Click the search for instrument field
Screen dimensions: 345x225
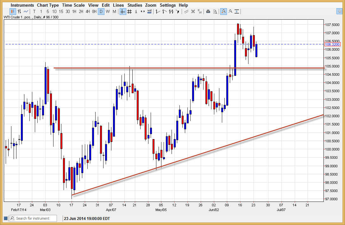[33, 218]
